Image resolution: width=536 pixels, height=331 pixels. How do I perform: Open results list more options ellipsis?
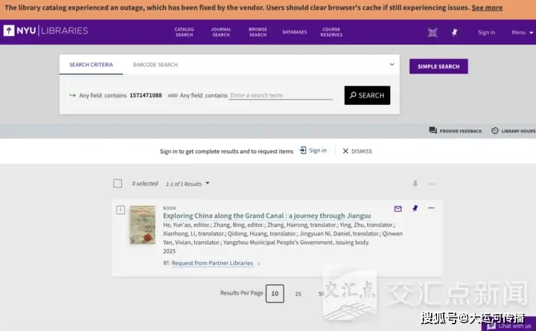431,184
